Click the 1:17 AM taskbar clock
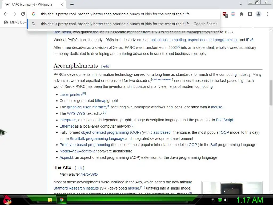The width and height of the screenshot is (273, 205). (x=250, y=200)
